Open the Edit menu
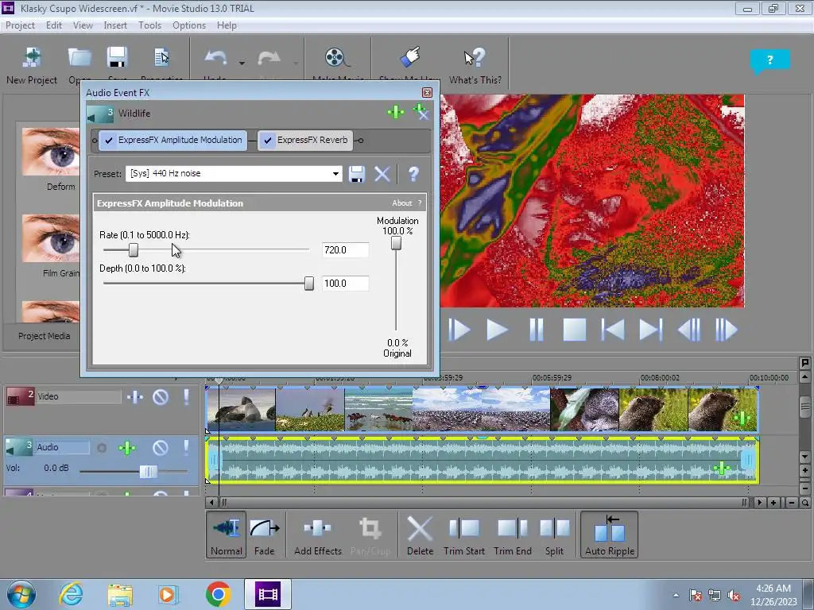The height and width of the screenshot is (610, 814). (x=54, y=25)
